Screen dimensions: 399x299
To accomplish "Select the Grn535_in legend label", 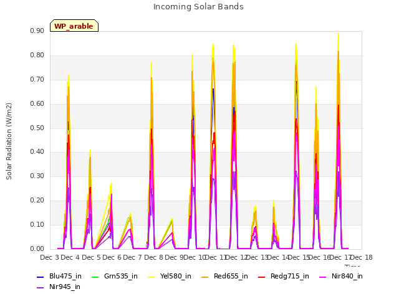I will coord(121,277).
